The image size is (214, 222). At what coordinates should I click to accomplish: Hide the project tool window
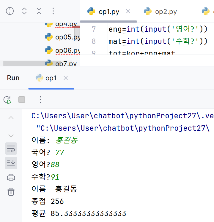(x=68, y=11)
